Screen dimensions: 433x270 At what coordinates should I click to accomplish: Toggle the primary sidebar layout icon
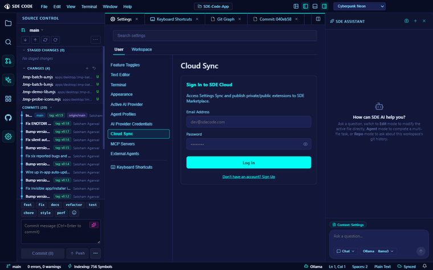[305, 6]
